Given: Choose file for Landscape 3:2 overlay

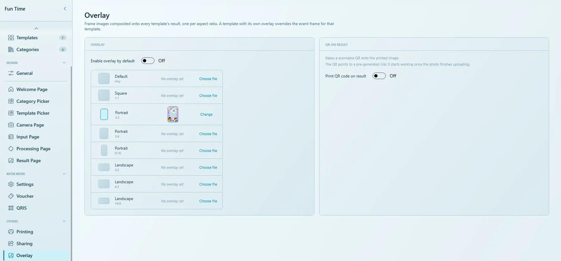Looking at the screenshot, I should [x=208, y=167].
